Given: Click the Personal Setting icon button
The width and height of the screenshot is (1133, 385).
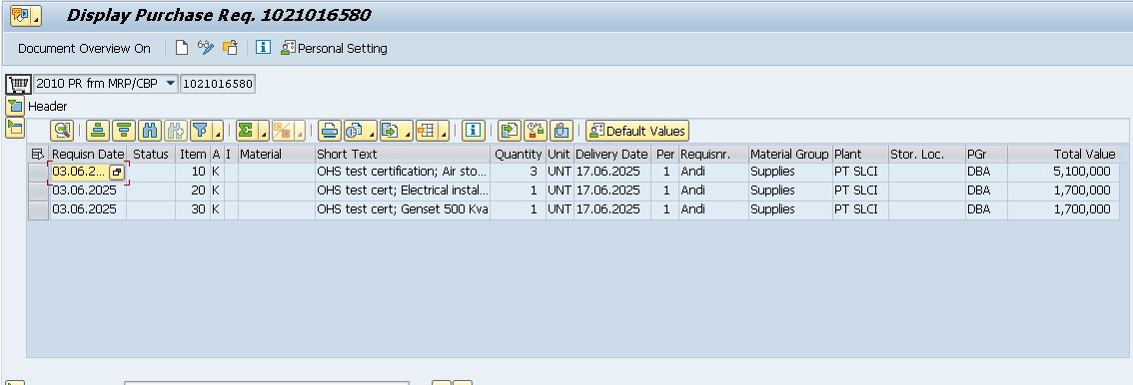Looking at the screenshot, I should click(x=334, y=48).
